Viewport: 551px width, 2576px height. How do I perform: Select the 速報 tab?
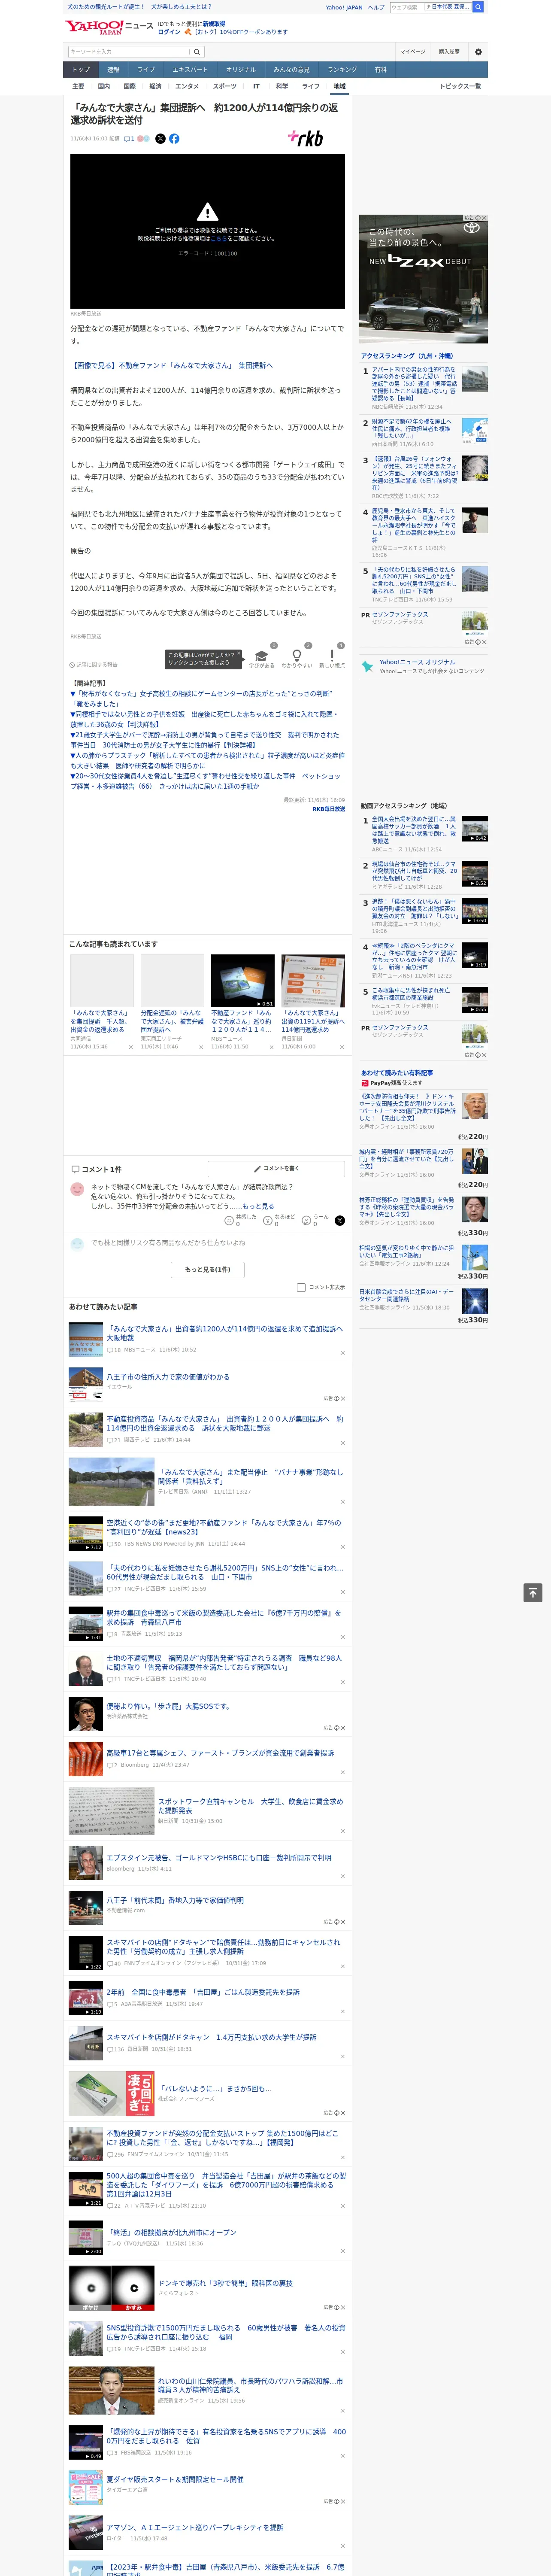[x=113, y=70]
